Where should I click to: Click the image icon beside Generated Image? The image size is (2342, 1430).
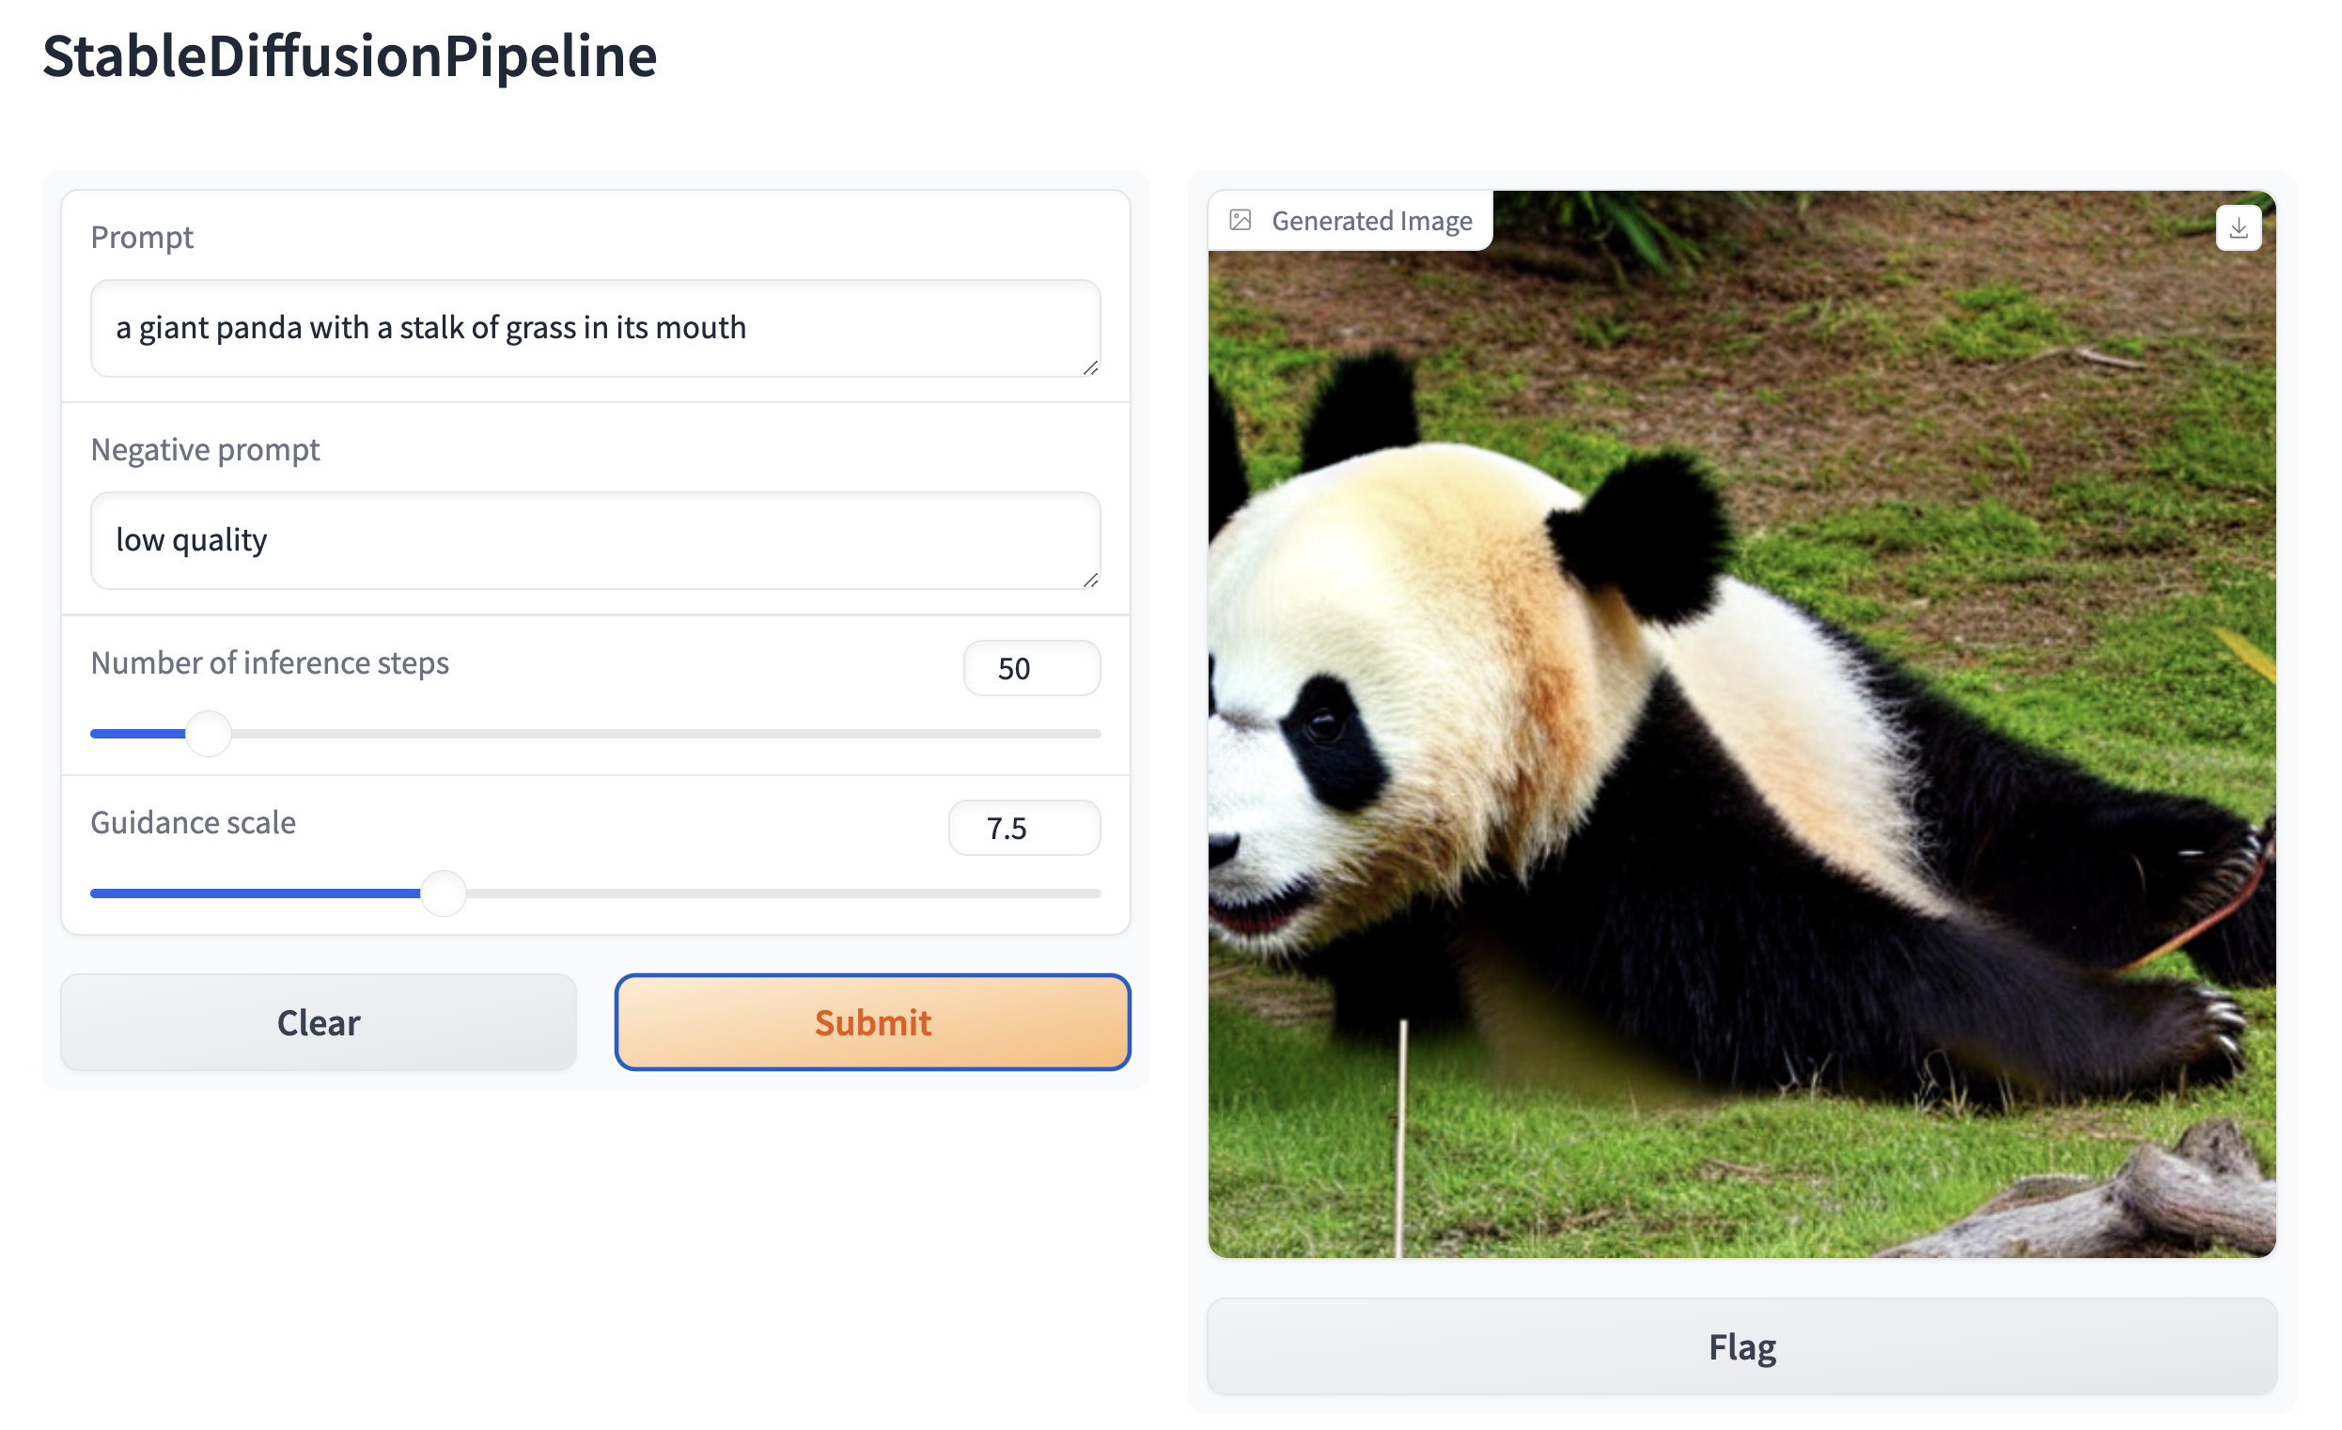tap(1240, 221)
